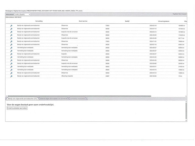Click the Soort service column header
Screen dimensions: 195x146
(x=83, y=21)
